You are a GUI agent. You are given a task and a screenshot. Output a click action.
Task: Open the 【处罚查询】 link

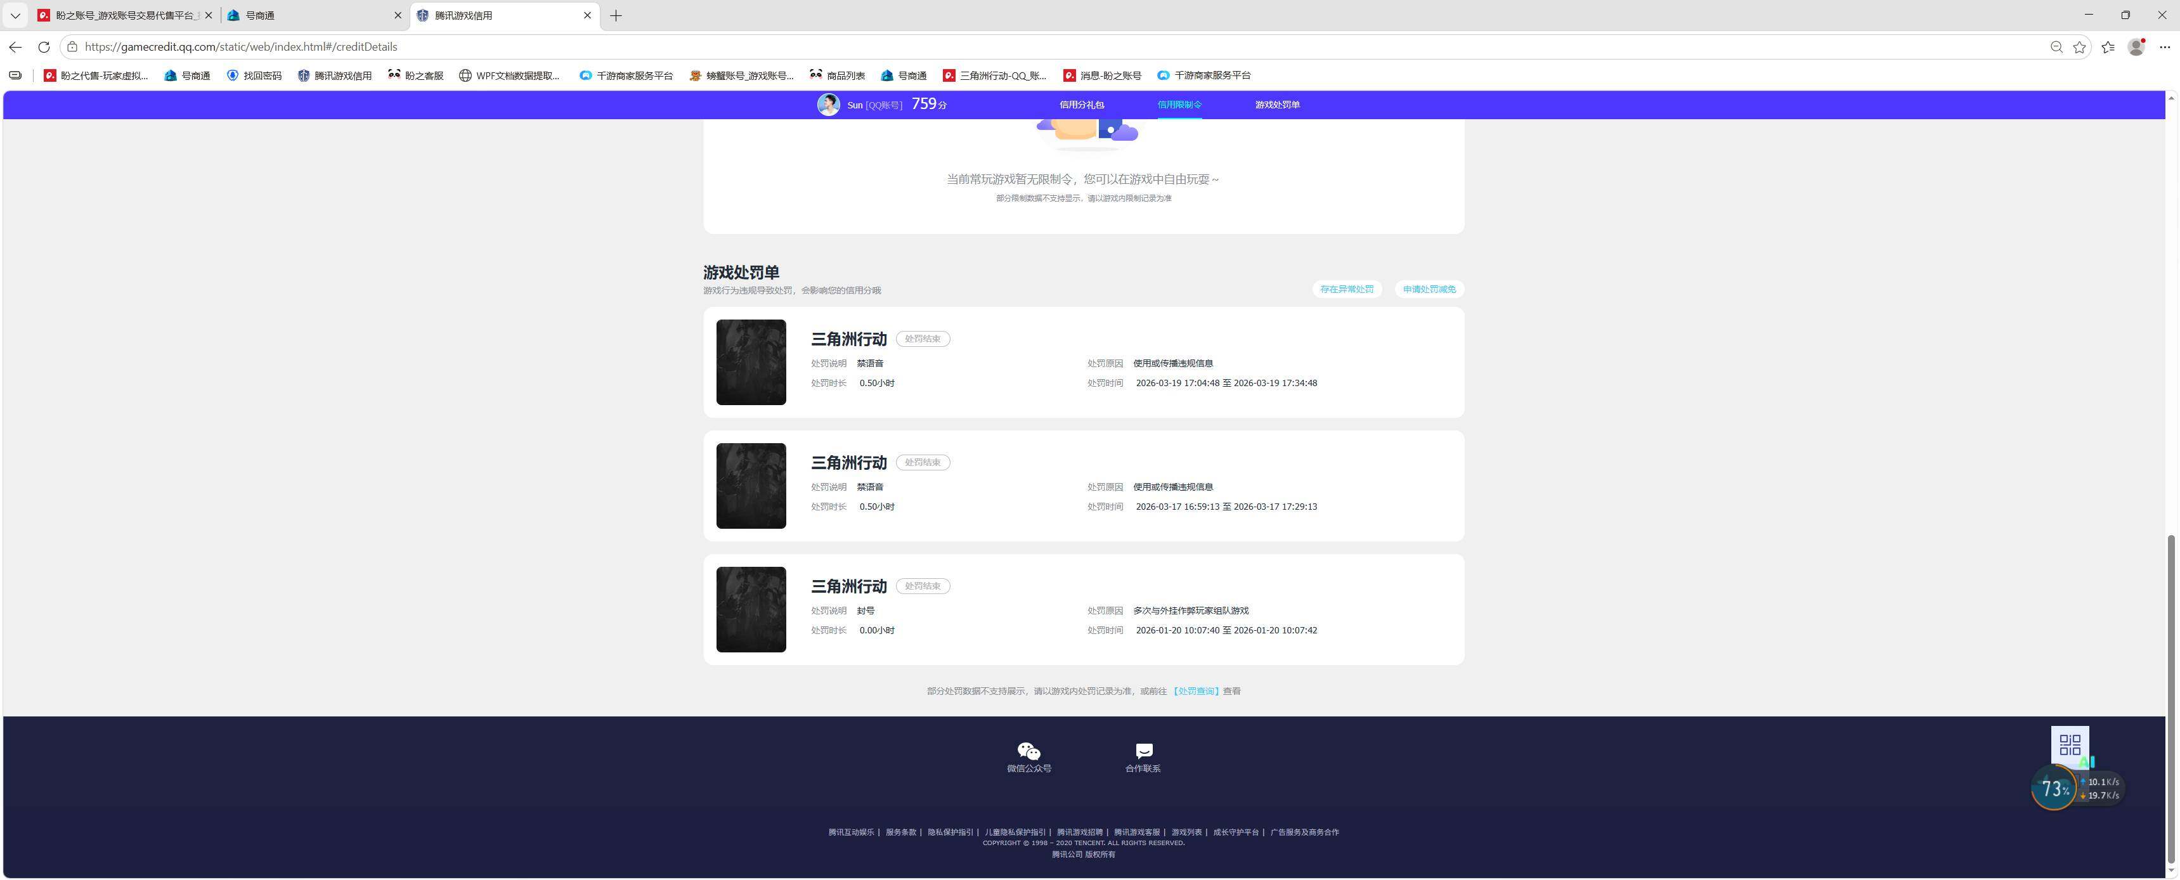point(1195,691)
